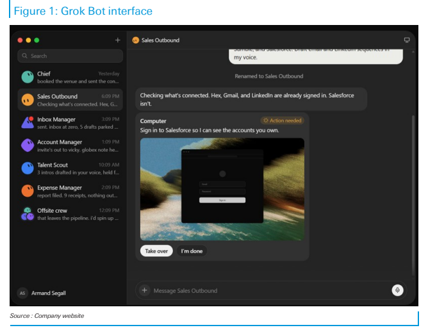Open Armand Segall profile name

[x=49, y=293]
